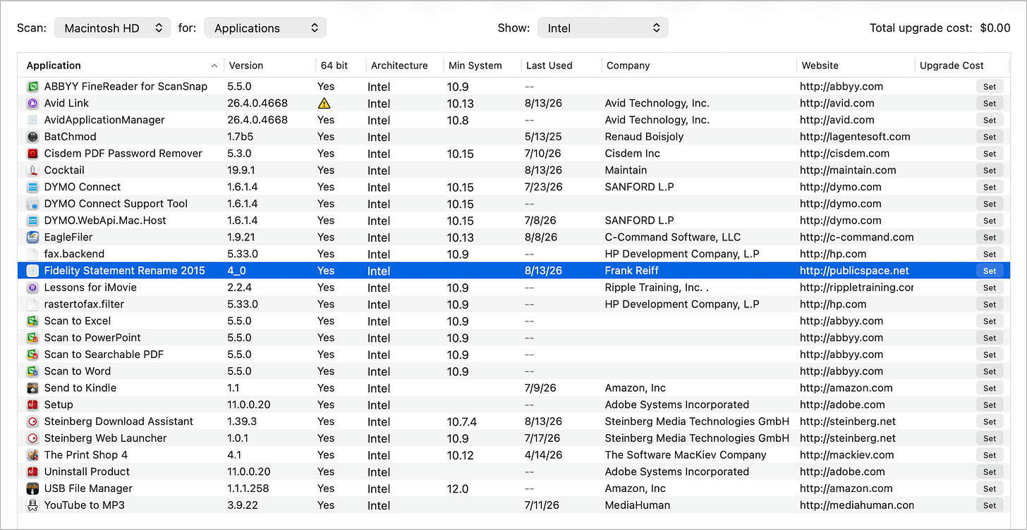This screenshot has height=530, width=1027.
Task: Click the Adobe Setup app icon
Action: pos(32,405)
